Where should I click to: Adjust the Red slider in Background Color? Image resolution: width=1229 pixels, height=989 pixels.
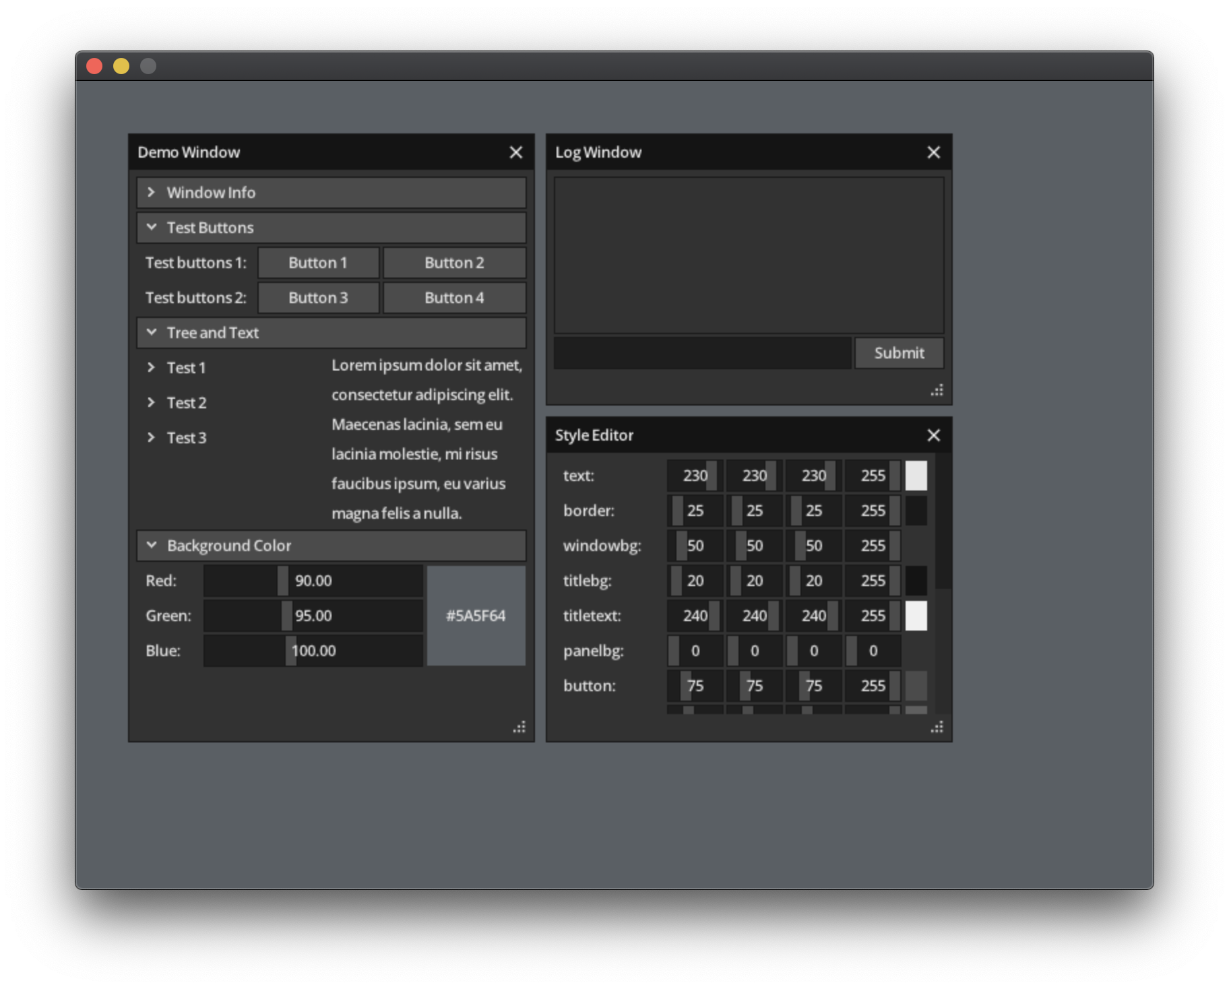click(313, 580)
